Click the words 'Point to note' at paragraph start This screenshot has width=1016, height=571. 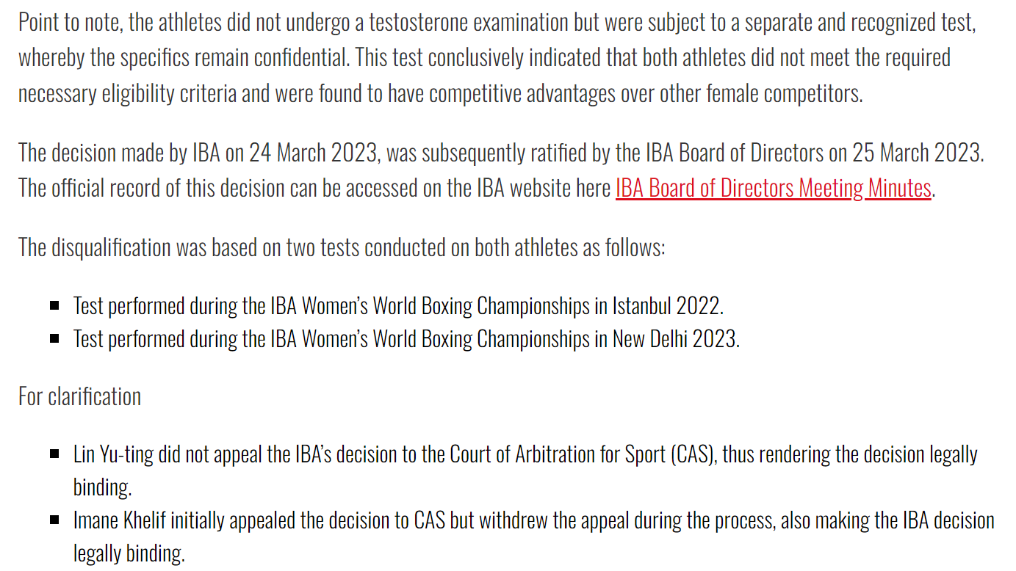[70, 22]
